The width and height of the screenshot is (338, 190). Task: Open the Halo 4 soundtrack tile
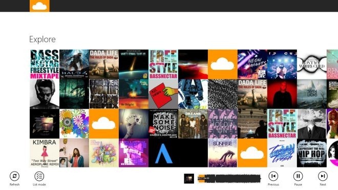pos(74,64)
